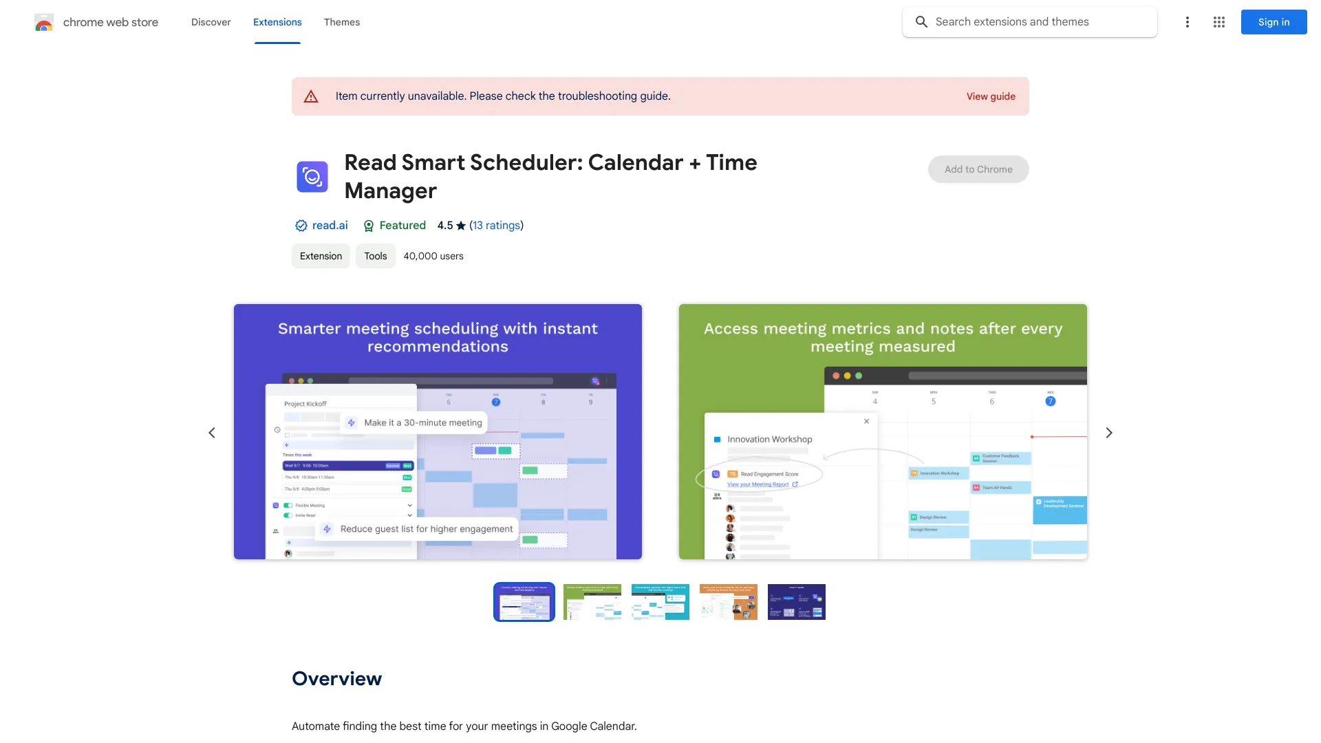Click the Add to Chrome button
The image size is (1321, 743).
(x=978, y=169)
